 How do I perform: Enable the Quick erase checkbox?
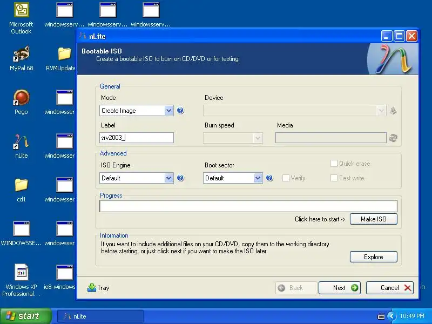(334, 164)
